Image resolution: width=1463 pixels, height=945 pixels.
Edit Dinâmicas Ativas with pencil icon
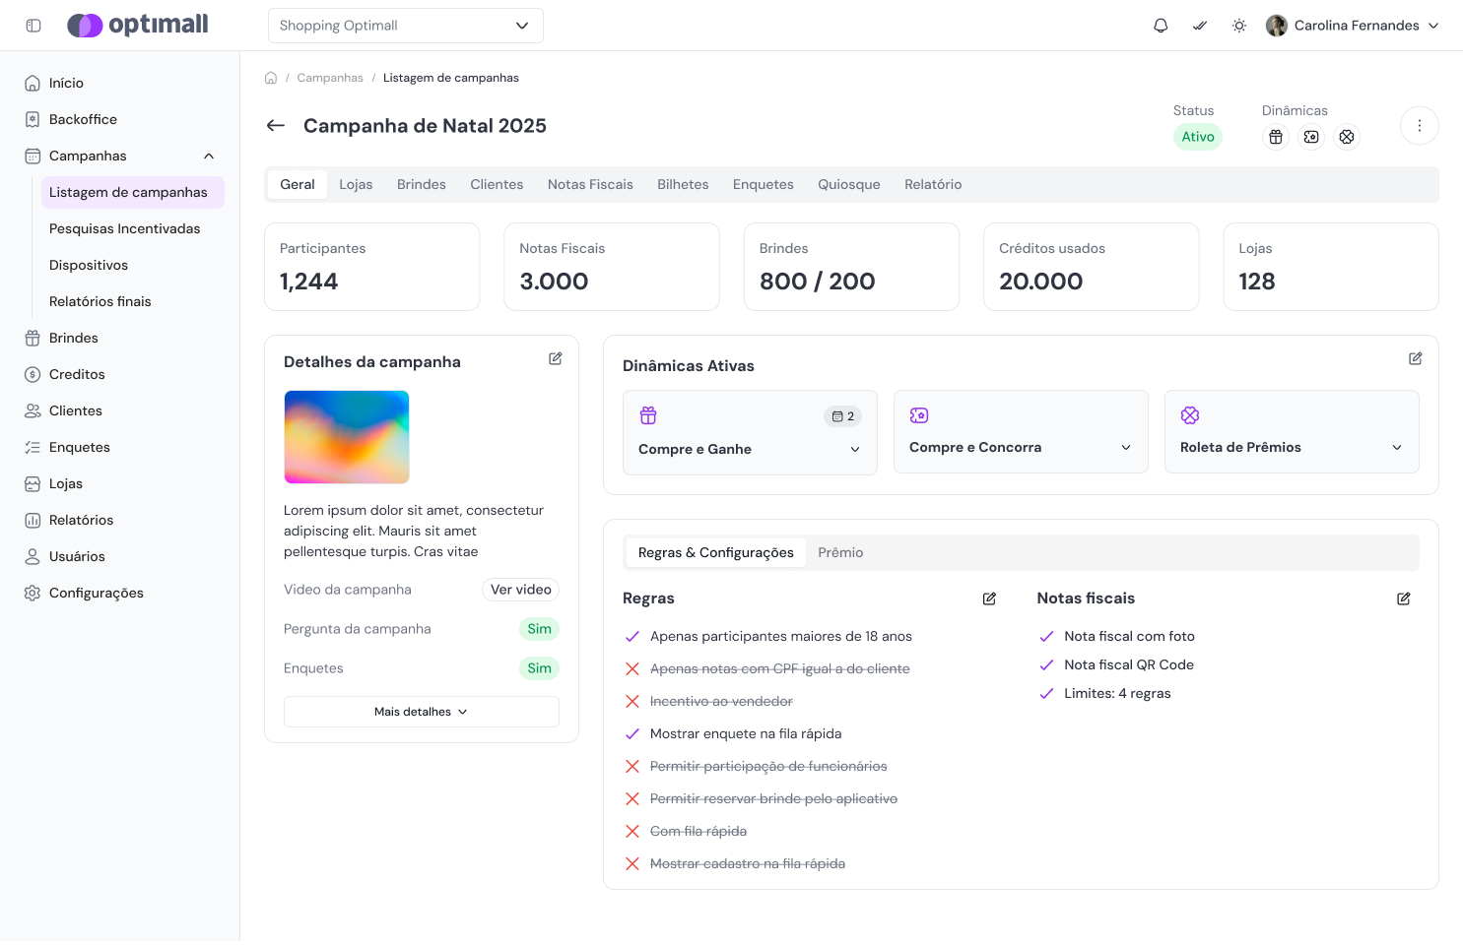point(1415,359)
